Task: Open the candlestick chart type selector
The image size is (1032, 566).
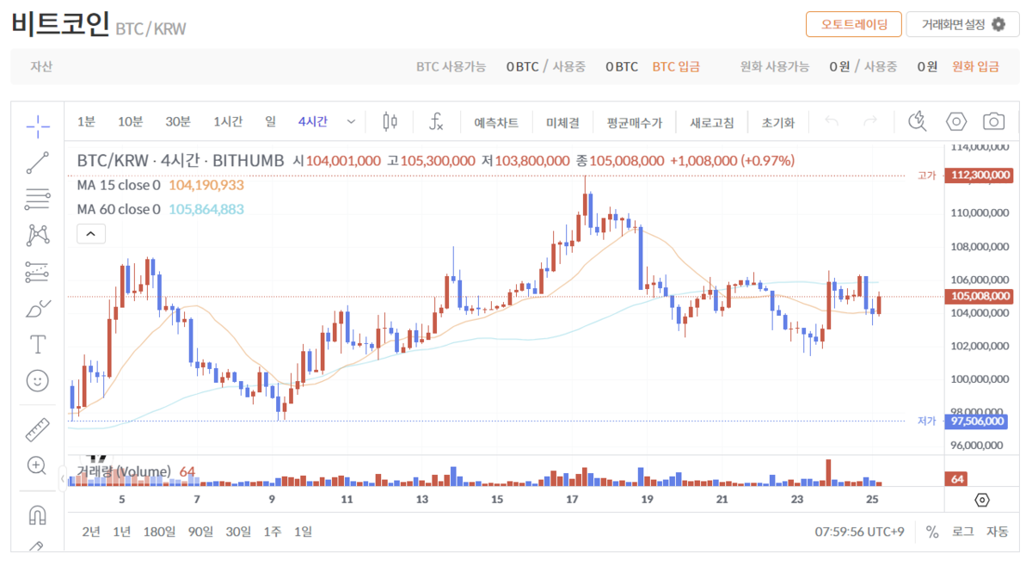Action: click(x=390, y=122)
